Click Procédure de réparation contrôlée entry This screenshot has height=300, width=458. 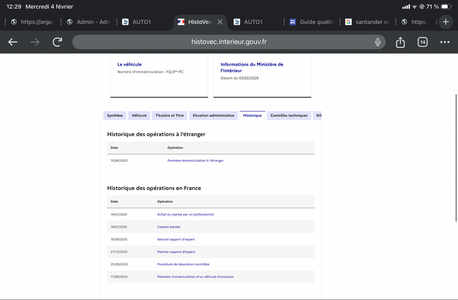183,264
